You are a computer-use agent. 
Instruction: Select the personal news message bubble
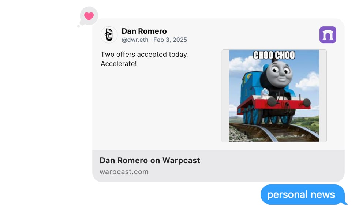point(302,195)
